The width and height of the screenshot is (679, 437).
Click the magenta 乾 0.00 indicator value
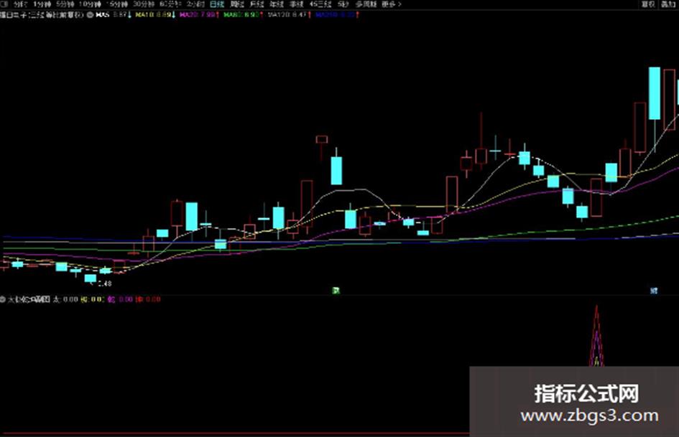point(121,299)
